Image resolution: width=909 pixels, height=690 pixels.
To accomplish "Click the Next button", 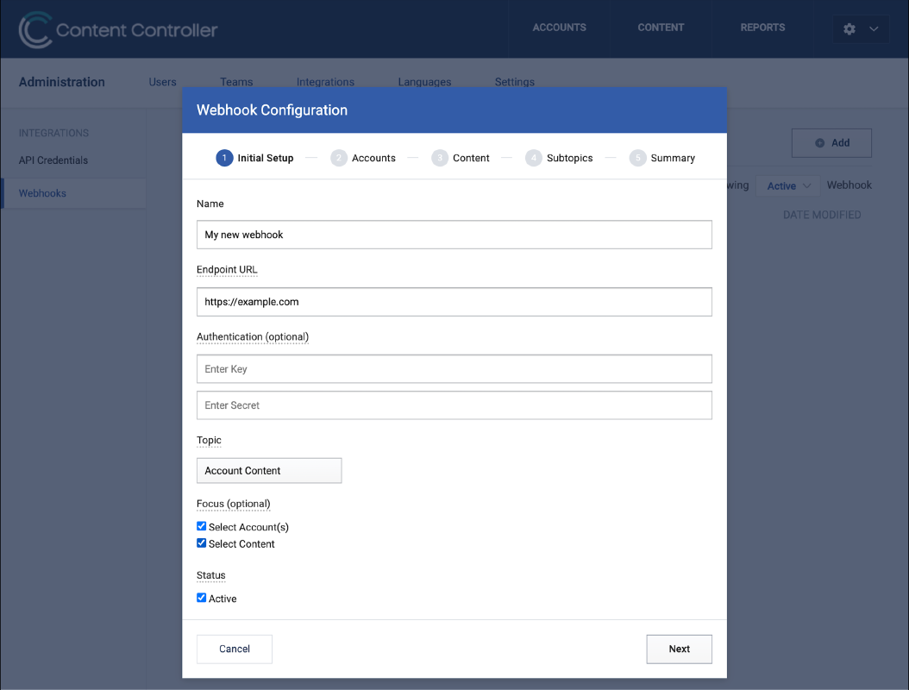I will [x=679, y=649].
